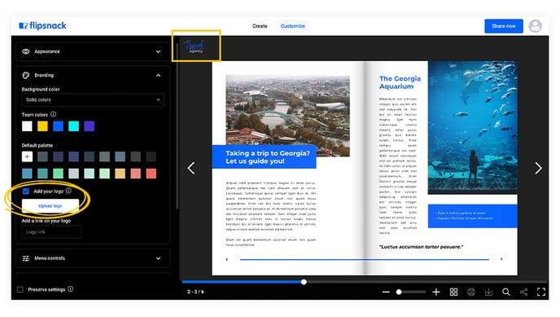Print the flipbook
This screenshot has height=317, width=560.
tap(471, 292)
